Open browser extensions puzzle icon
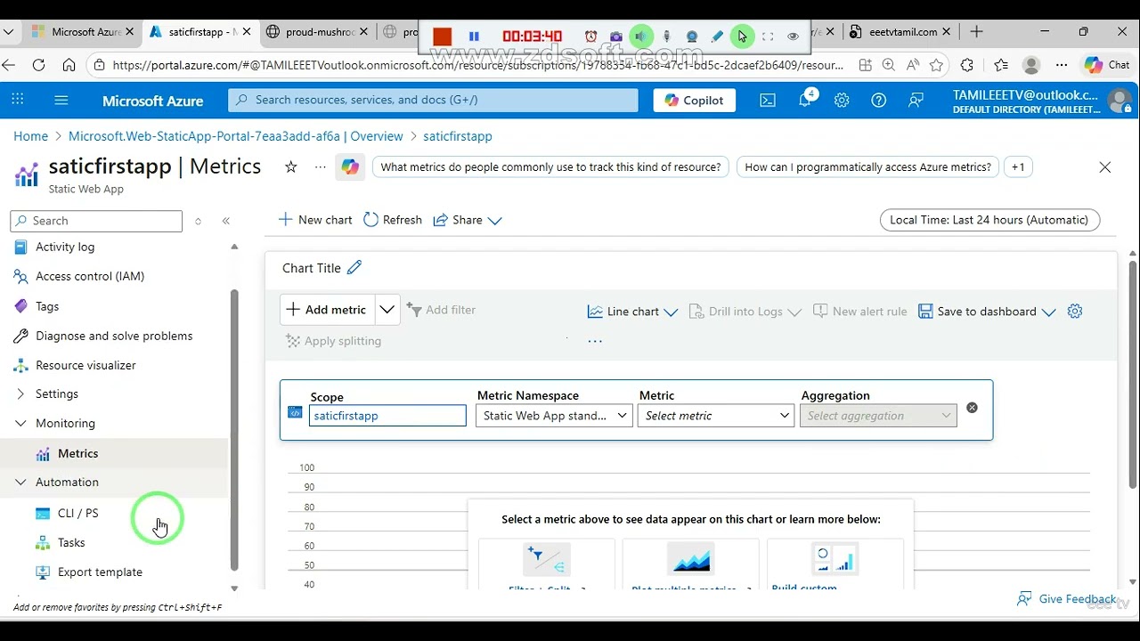This screenshot has height=641, width=1140. pyautogui.click(x=967, y=65)
